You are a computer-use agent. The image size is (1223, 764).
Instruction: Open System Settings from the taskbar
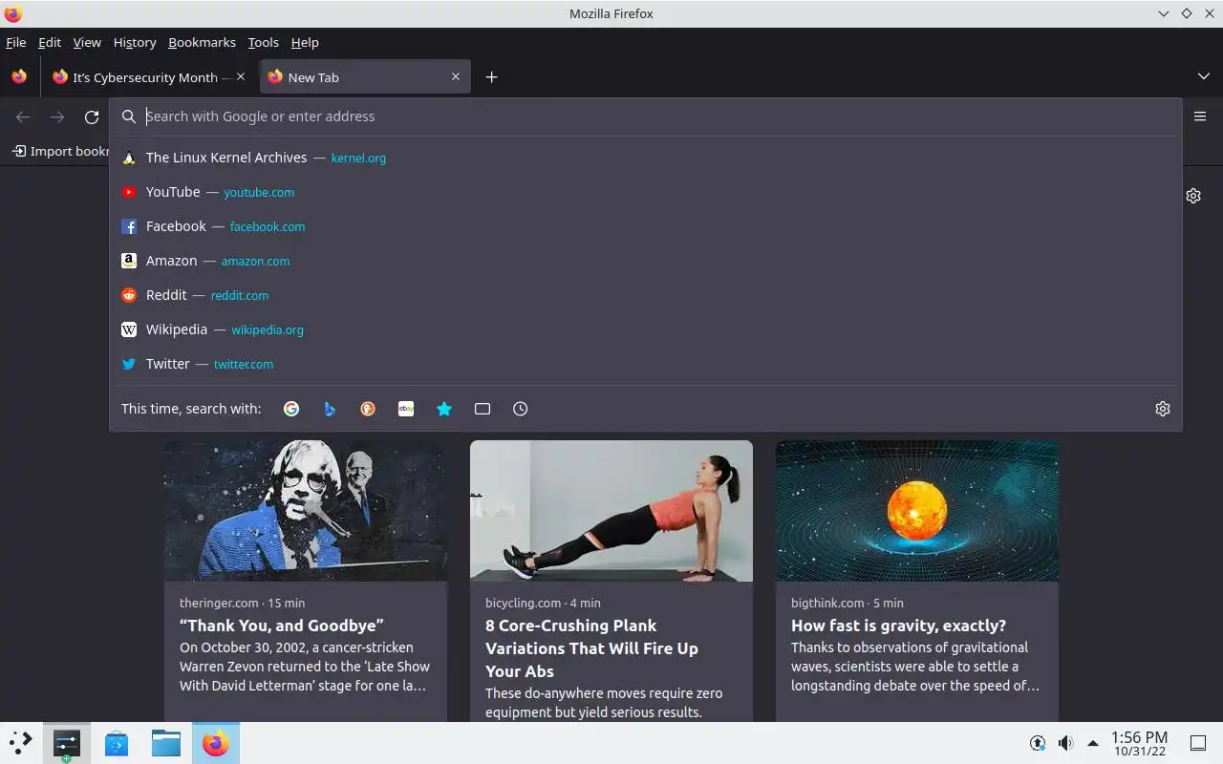tap(66, 743)
